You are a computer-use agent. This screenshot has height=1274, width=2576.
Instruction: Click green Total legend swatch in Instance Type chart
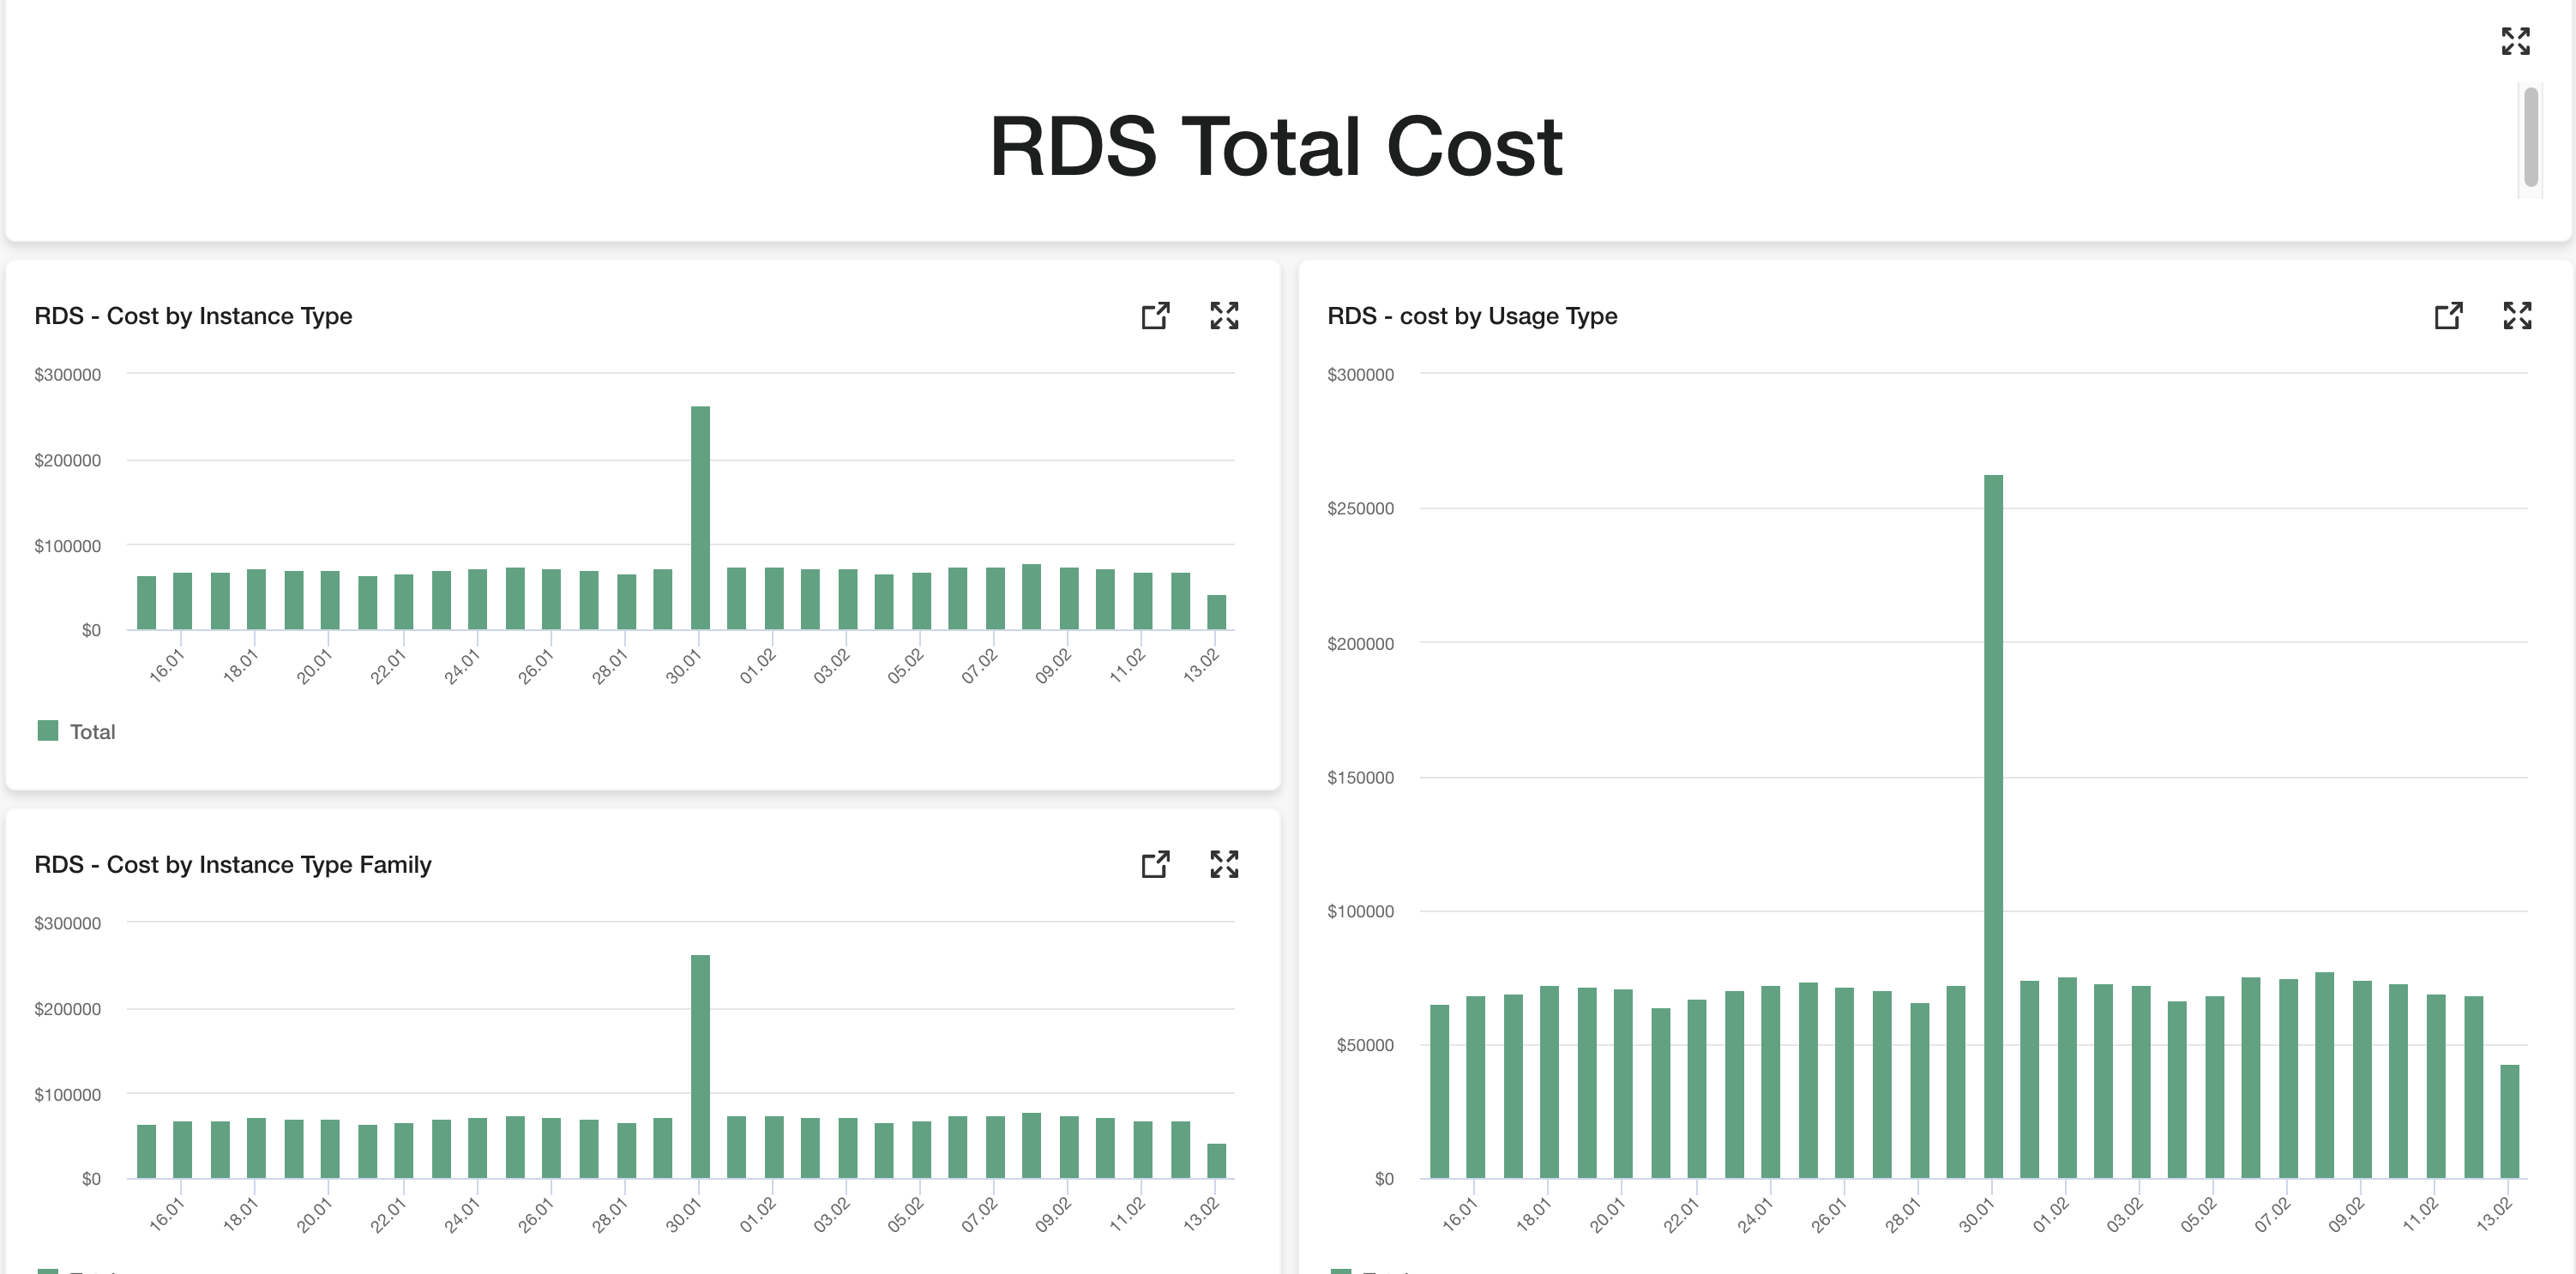(x=47, y=731)
